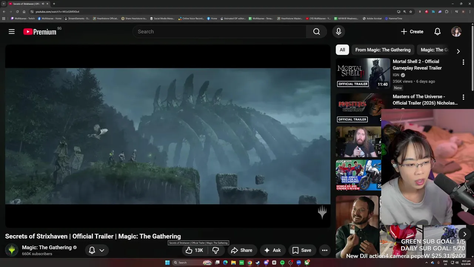Reload the page in browser toolbar
Viewport: 474px width, 267px height.
(17, 11)
